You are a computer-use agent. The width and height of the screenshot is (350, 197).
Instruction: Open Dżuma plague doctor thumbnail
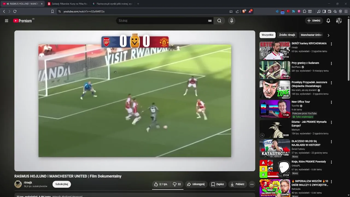click(275, 129)
